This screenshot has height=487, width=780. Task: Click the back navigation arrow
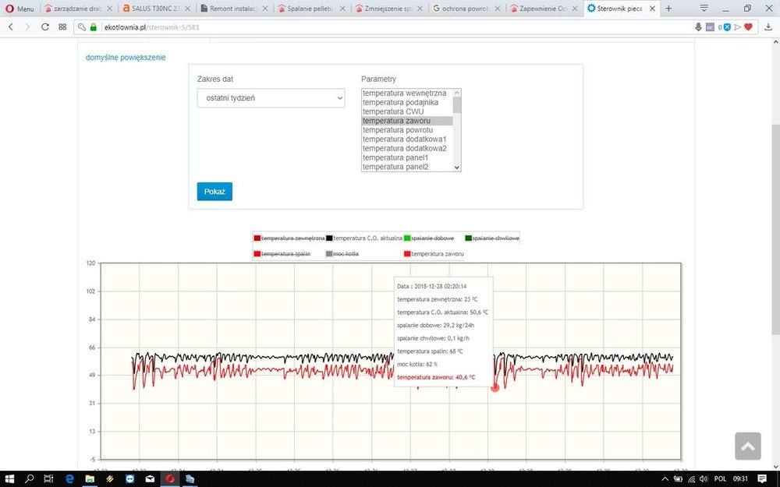(x=11, y=26)
